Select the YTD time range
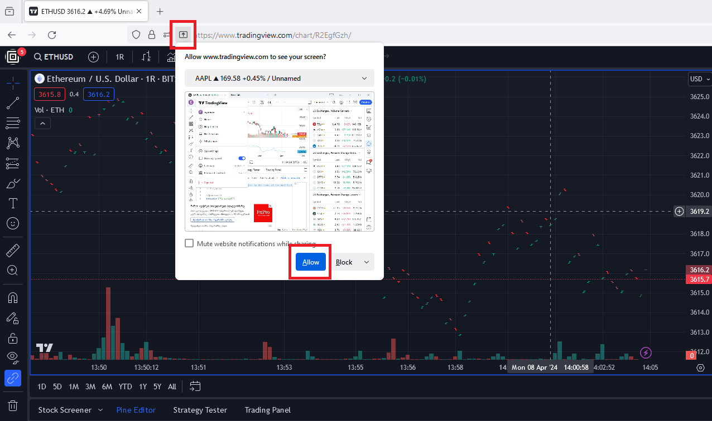The width and height of the screenshot is (712, 421). coord(125,386)
